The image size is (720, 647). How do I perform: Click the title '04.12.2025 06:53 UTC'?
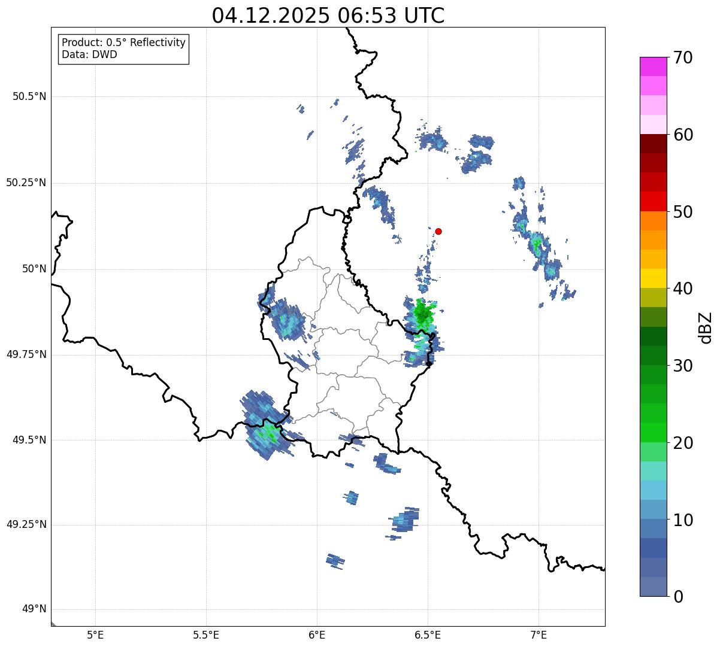[x=328, y=16]
